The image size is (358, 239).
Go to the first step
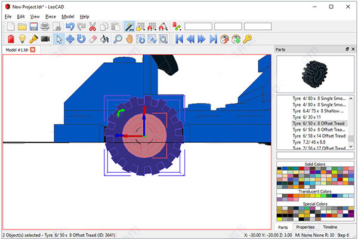pyautogui.click(x=179, y=39)
